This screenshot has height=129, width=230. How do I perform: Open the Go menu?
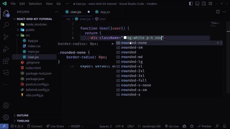coord(59,4)
